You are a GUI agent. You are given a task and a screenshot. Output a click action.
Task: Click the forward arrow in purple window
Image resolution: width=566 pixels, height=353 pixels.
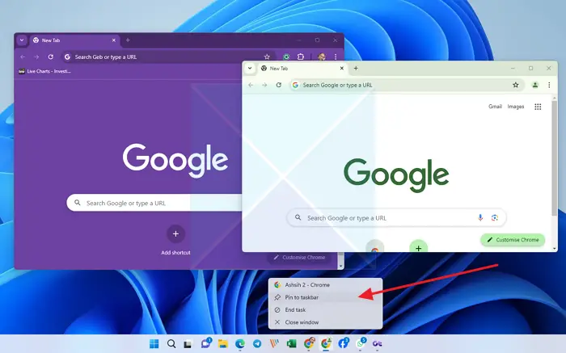tap(36, 57)
